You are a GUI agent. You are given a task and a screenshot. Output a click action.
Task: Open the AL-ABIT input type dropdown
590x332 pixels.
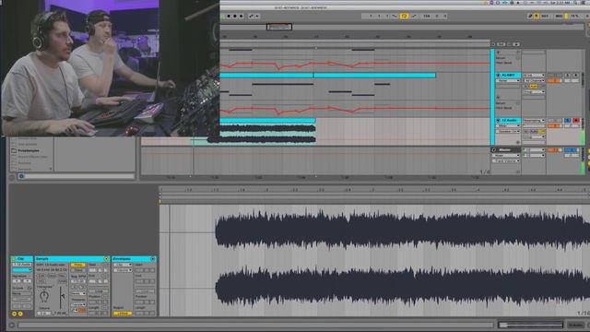point(534,76)
